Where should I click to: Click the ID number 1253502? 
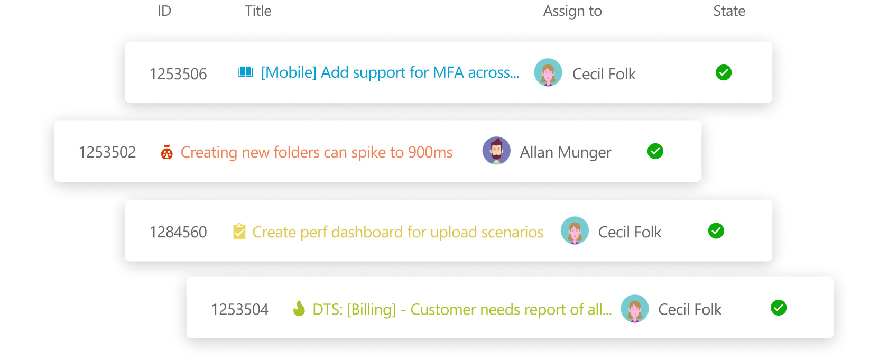107,152
